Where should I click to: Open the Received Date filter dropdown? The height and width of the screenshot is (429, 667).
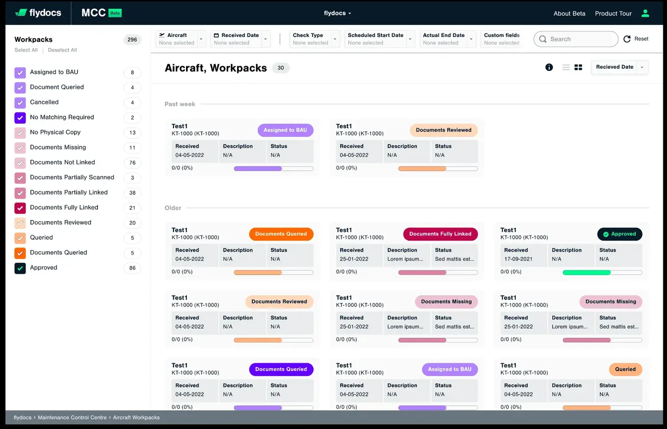[240, 39]
